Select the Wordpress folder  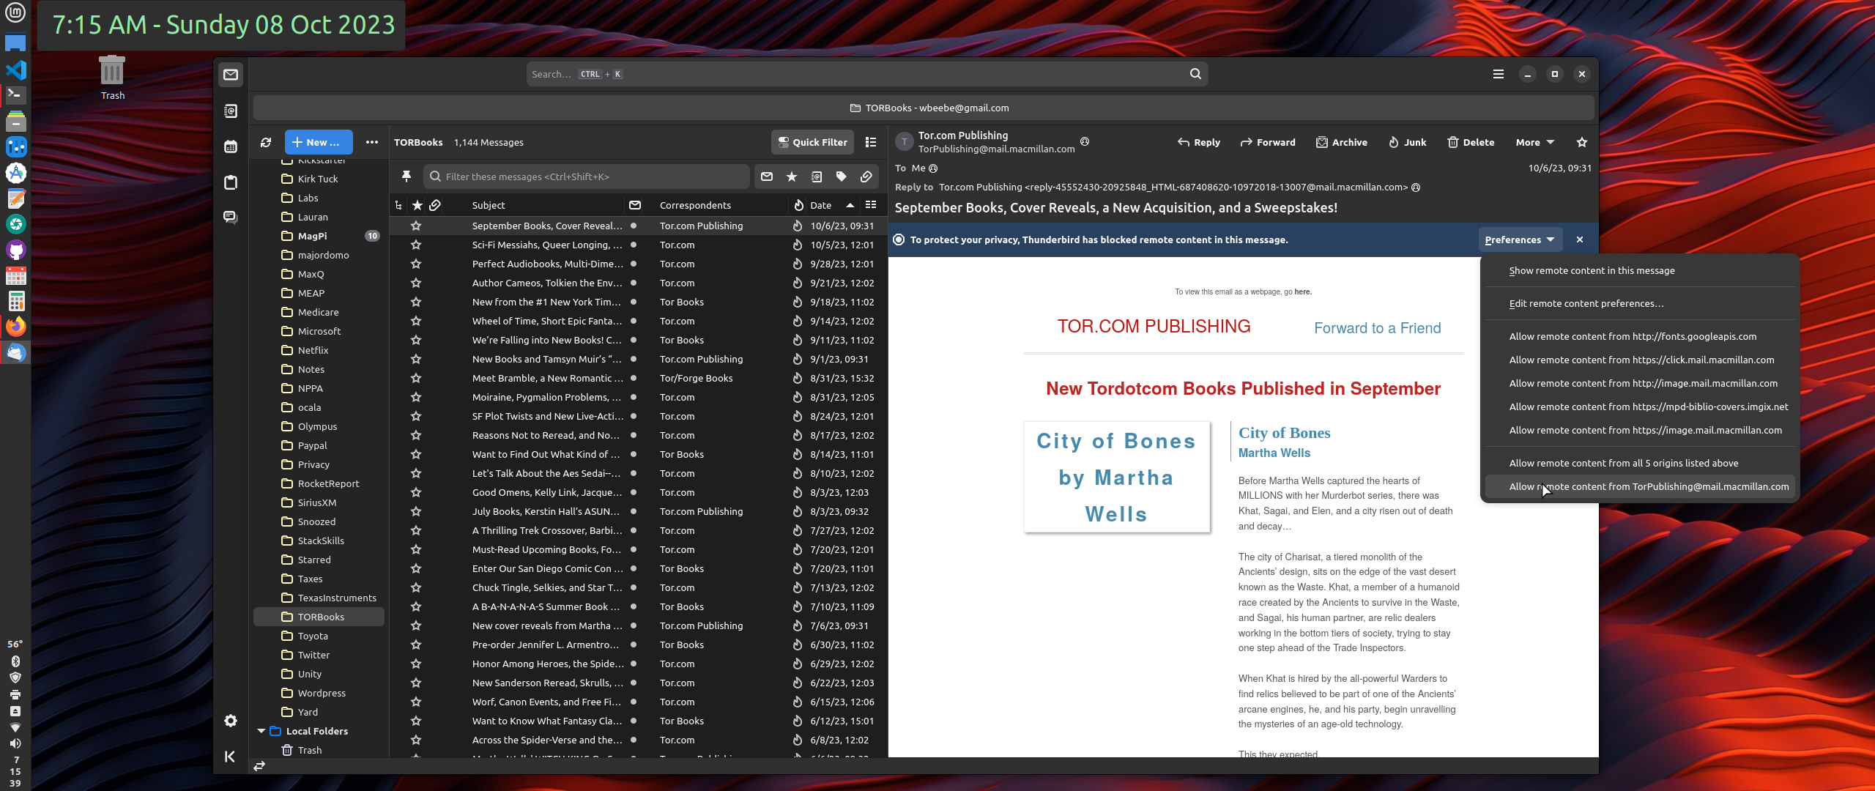(319, 693)
